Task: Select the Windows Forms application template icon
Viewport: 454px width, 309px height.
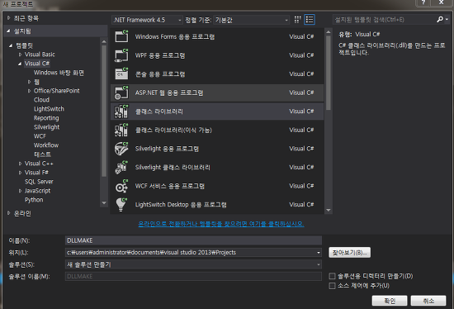Action: point(121,36)
